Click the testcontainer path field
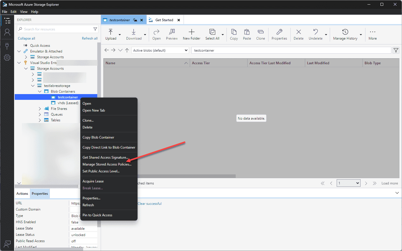 click(x=291, y=50)
